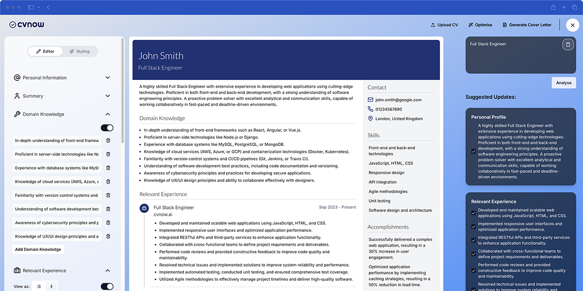The image size is (583, 291).
Task: Click the Optimise button
Action: click(480, 25)
